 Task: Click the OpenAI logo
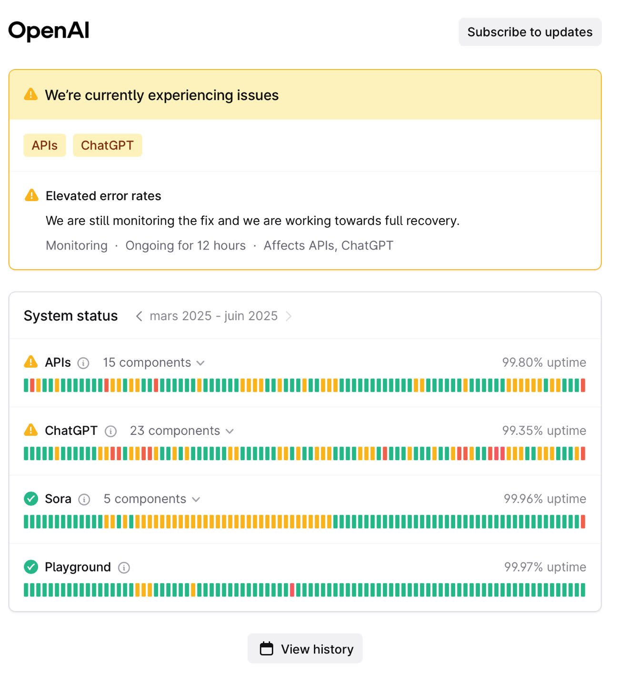pyautogui.click(x=49, y=31)
